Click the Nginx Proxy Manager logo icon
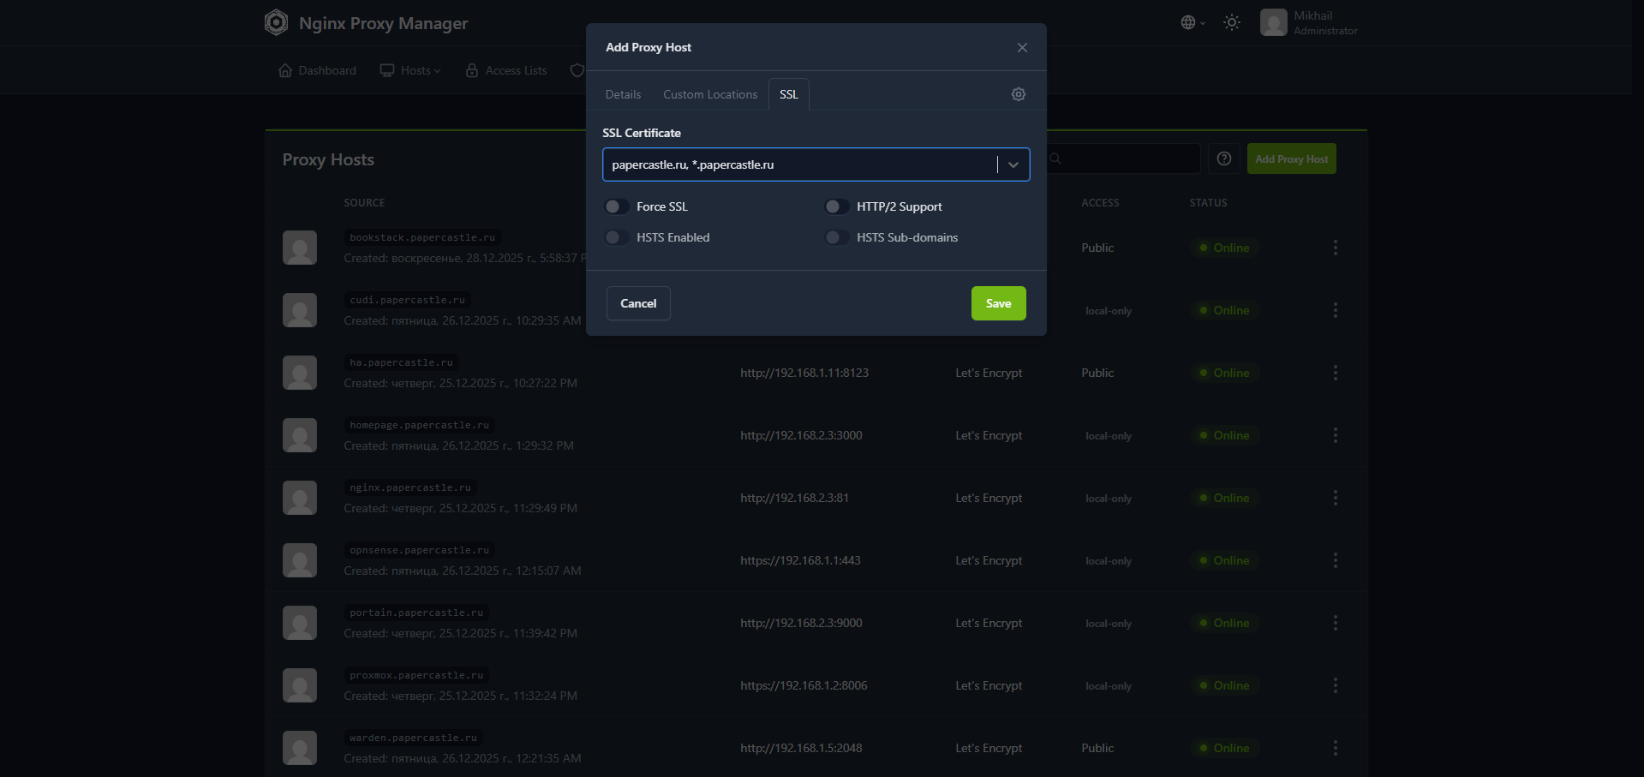Screen dimensions: 1644x777 (276, 22)
